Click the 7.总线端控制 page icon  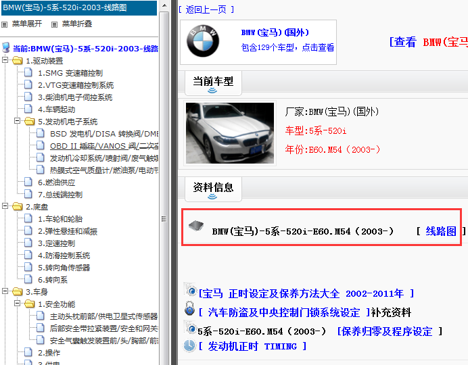click(28, 194)
